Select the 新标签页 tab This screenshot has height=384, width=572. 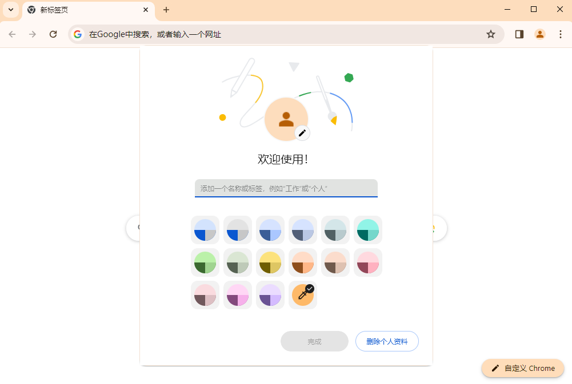80,10
